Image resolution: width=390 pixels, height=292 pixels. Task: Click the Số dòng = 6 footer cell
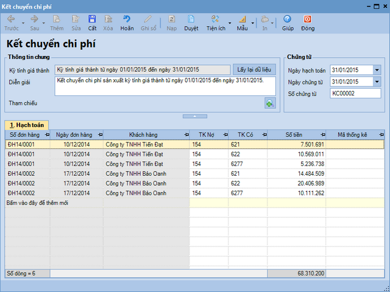pyautogui.click(x=27, y=273)
